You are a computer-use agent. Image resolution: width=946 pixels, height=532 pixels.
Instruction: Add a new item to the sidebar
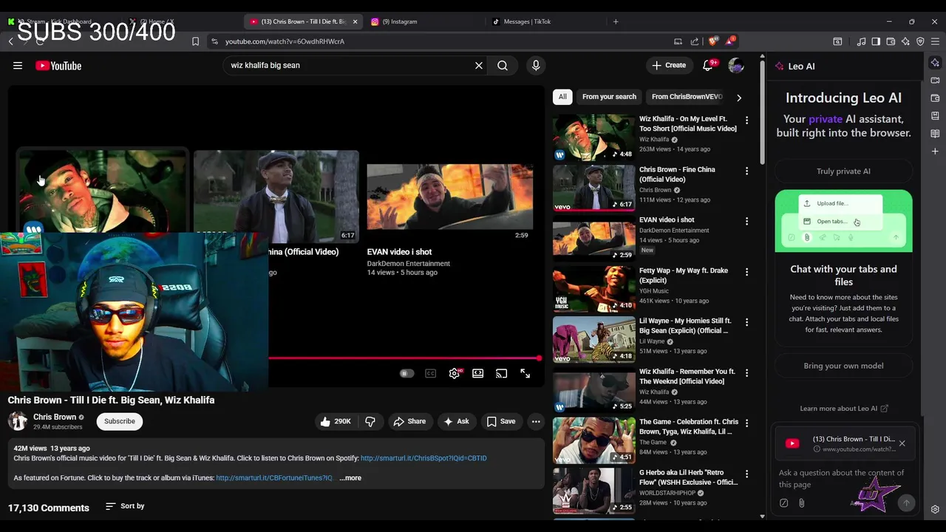[935, 151]
